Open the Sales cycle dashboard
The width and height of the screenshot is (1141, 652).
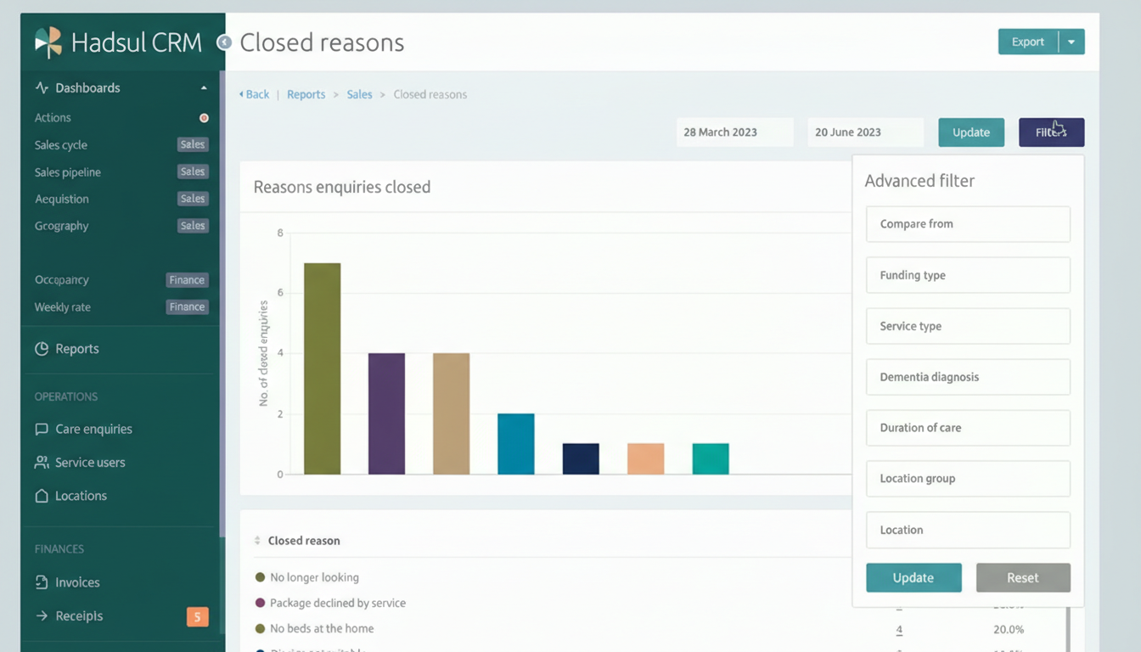[x=61, y=145]
